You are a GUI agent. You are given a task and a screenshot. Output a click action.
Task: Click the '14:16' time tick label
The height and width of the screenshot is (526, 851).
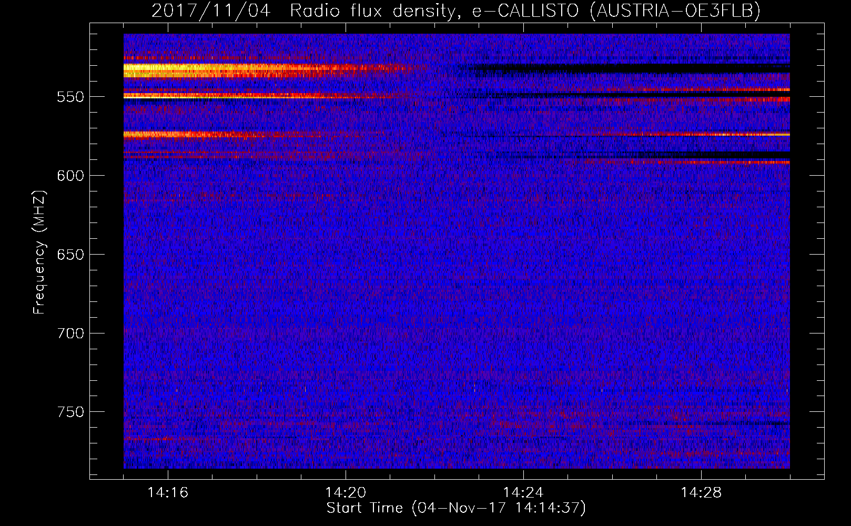point(168,492)
